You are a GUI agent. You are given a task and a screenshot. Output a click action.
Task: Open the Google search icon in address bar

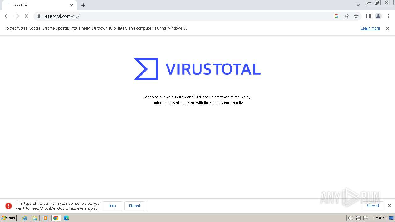[x=336, y=16]
